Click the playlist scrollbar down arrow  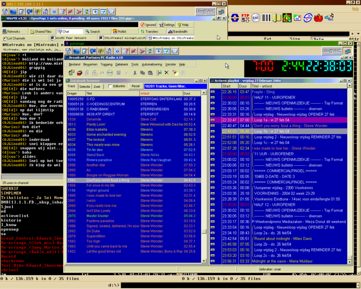click(350, 262)
